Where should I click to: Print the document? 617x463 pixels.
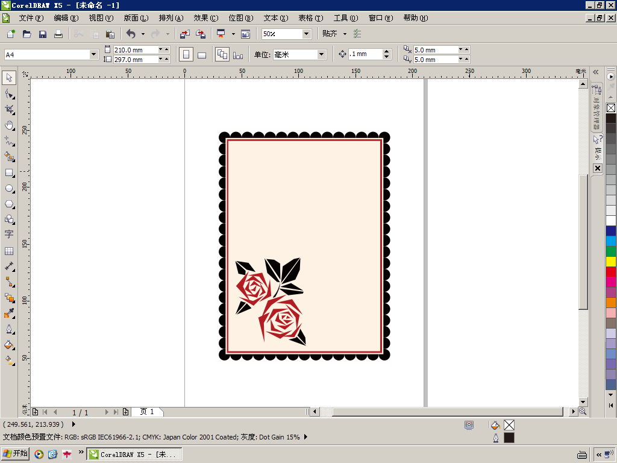click(58, 34)
